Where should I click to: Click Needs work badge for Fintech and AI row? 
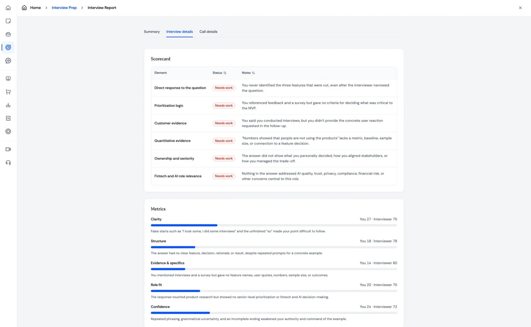tap(224, 176)
